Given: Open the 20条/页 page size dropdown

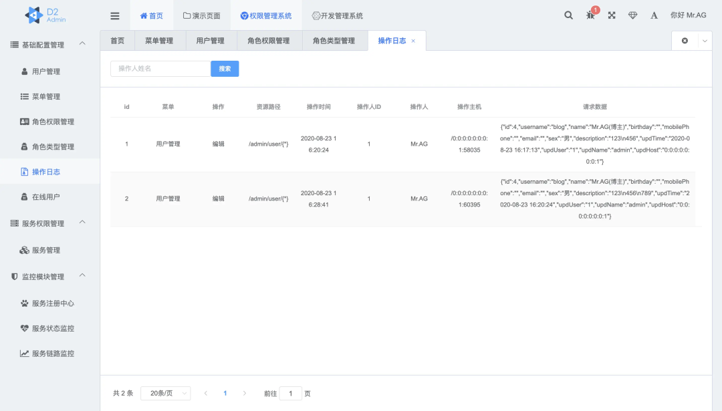Looking at the screenshot, I should click(165, 394).
